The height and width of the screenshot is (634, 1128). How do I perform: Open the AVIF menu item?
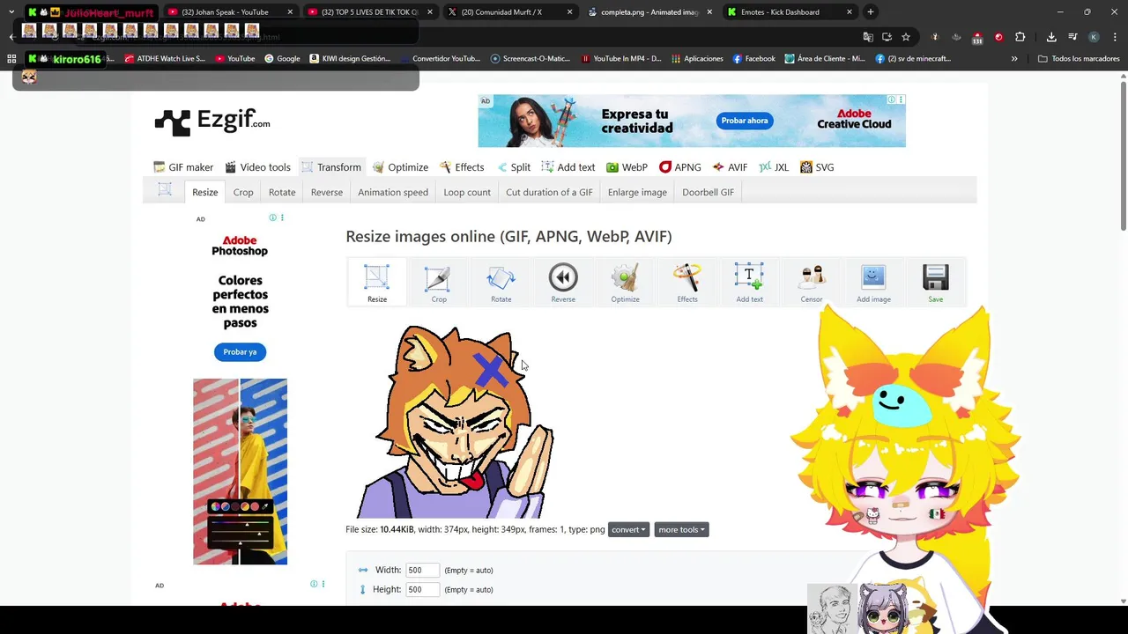730,167
